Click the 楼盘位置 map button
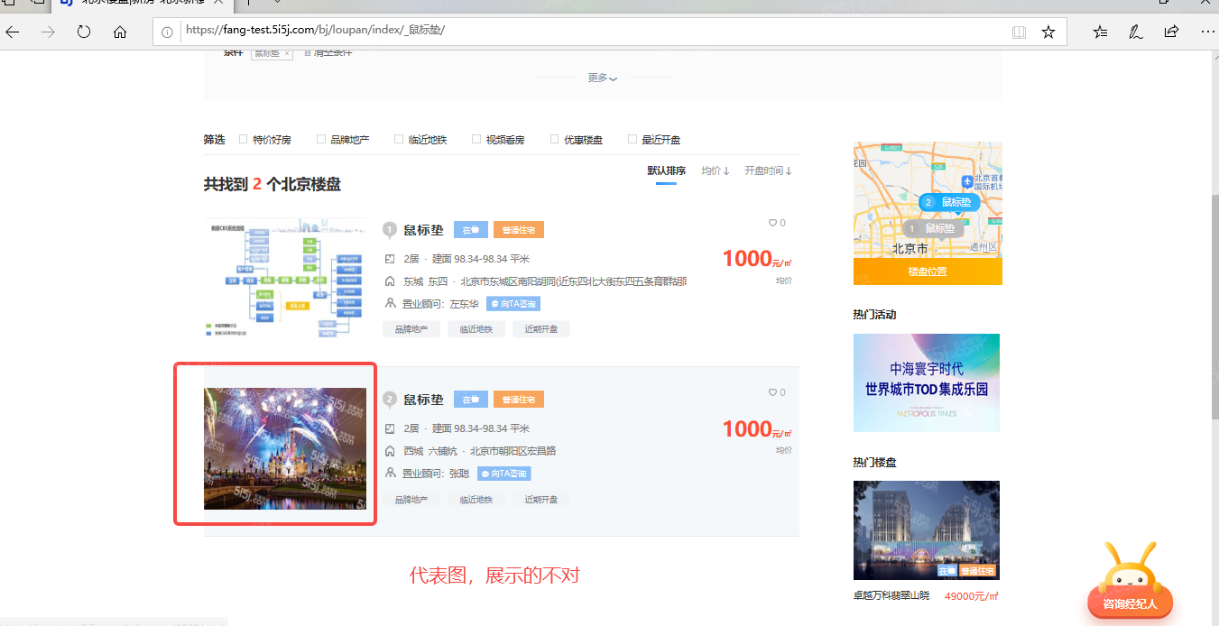This screenshot has height=626, width=1219. coord(927,272)
